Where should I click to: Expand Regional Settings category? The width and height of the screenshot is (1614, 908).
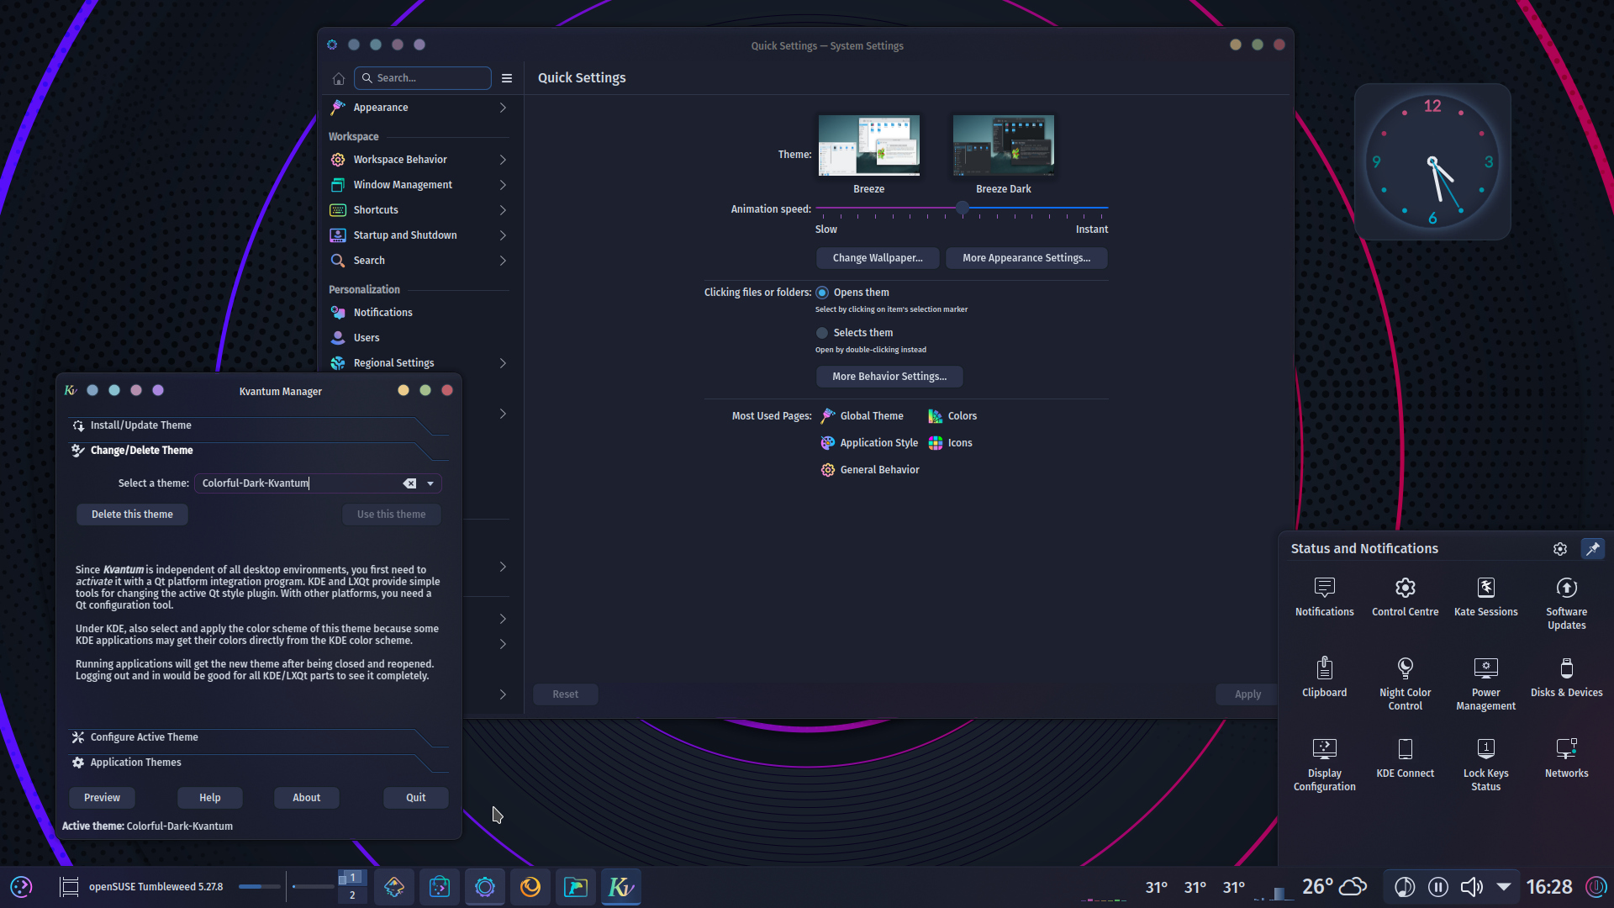coord(419,363)
